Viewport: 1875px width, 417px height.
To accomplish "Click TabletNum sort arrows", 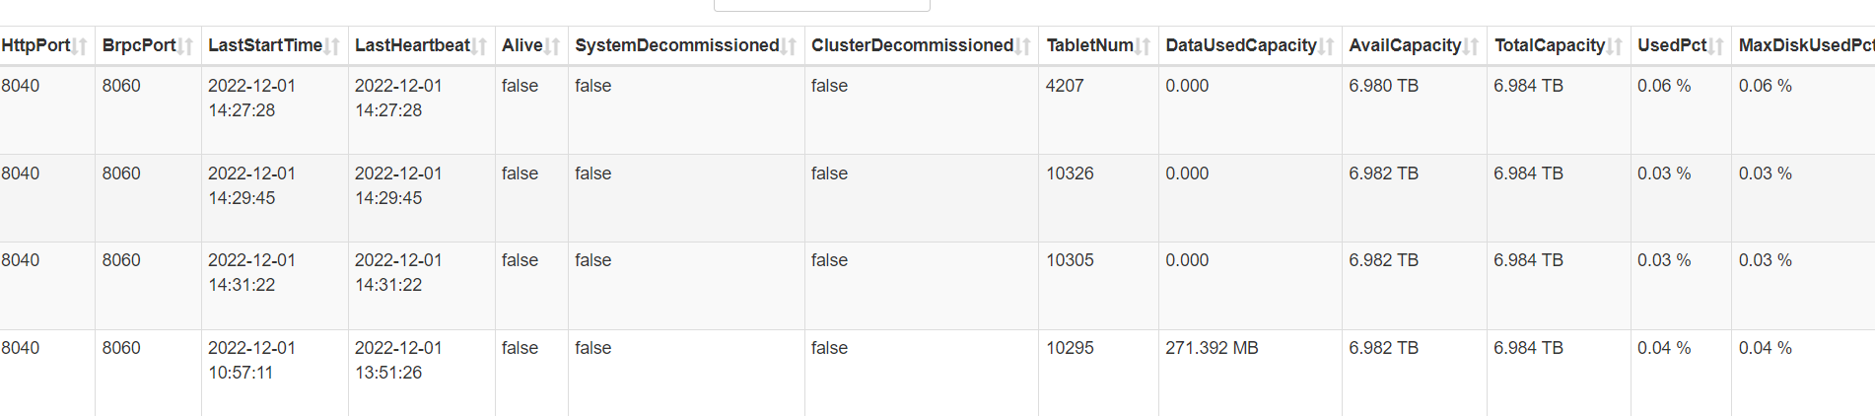I will (1143, 46).
